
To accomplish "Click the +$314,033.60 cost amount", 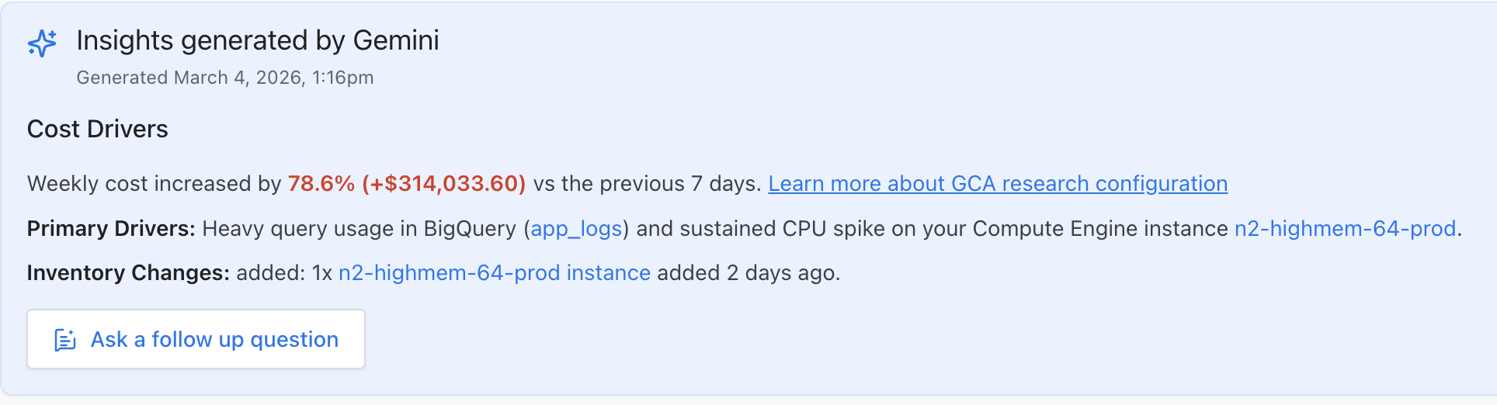I will tap(444, 184).
